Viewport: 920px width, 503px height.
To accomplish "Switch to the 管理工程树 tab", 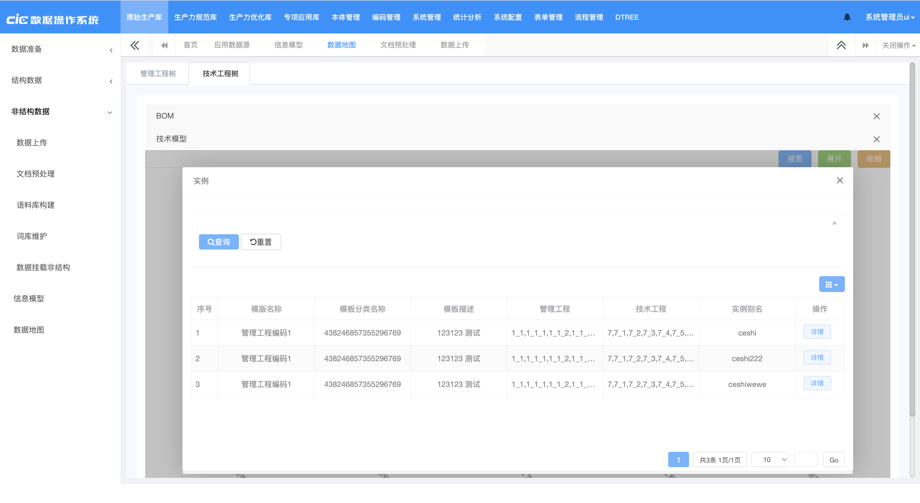I will (158, 74).
